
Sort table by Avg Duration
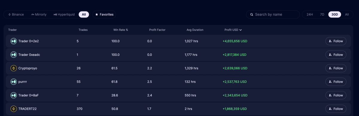195,30
